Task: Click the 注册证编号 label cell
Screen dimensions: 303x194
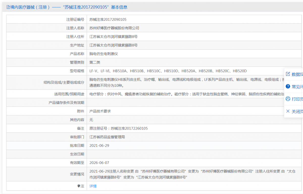Action: pyautogui.click(x=47, y=19)
